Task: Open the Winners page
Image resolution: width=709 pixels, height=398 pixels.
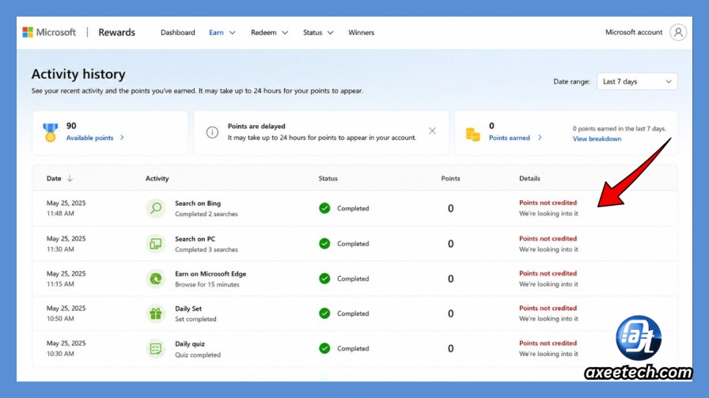Action: [361, 32]
